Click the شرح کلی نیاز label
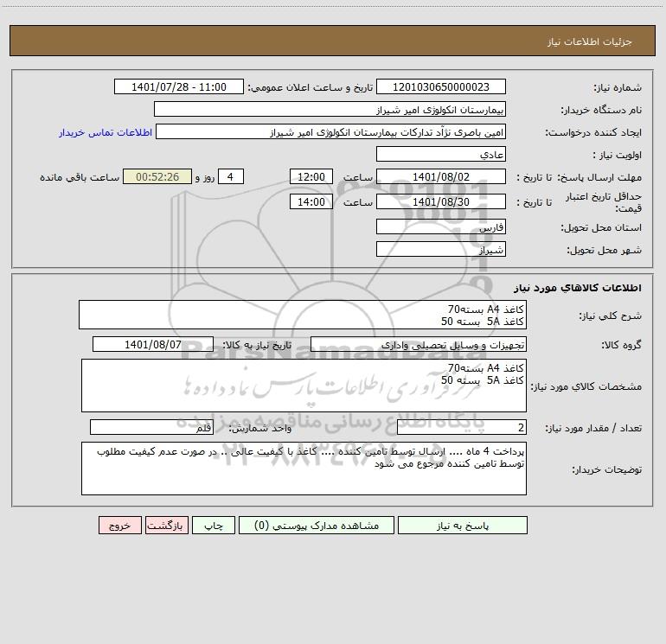The width and height of the screenshot is (666, 644). click(611, 316)
